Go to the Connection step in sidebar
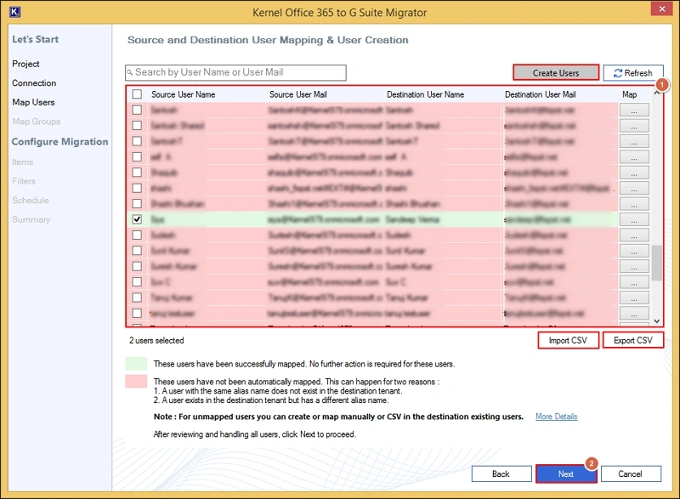 [x=34, y=83]
